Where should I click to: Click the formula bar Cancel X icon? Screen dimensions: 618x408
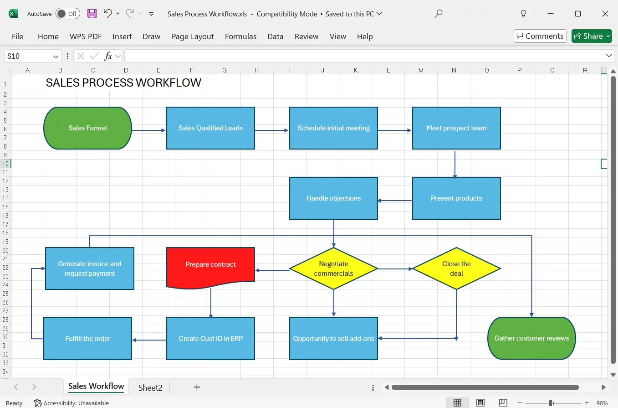pyautogui.click(x=81, y=56)
